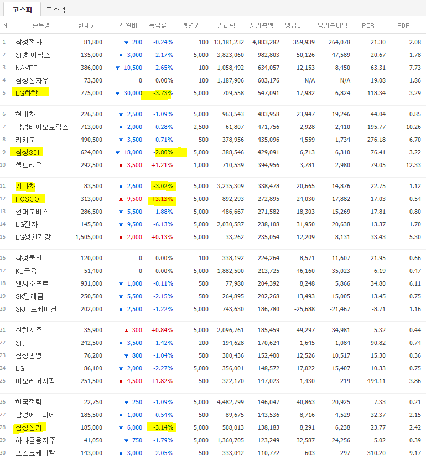The height and width of the screenshot is (464, 426).
Task: Select the 액면가 column header
Action: click(x=191, y=25)
